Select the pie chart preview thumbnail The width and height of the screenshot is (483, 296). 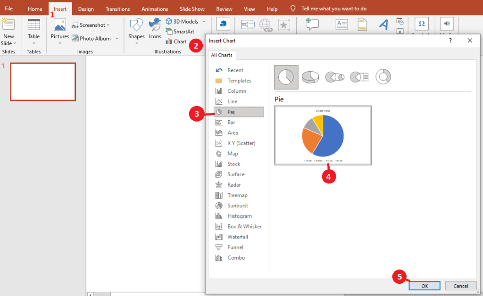tap(323, 135)
